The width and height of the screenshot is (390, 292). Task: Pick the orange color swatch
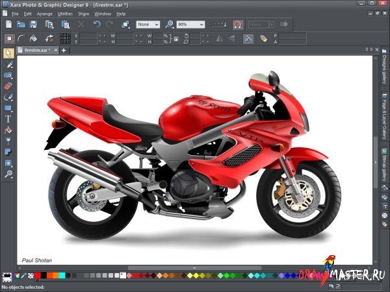point(56,276)
